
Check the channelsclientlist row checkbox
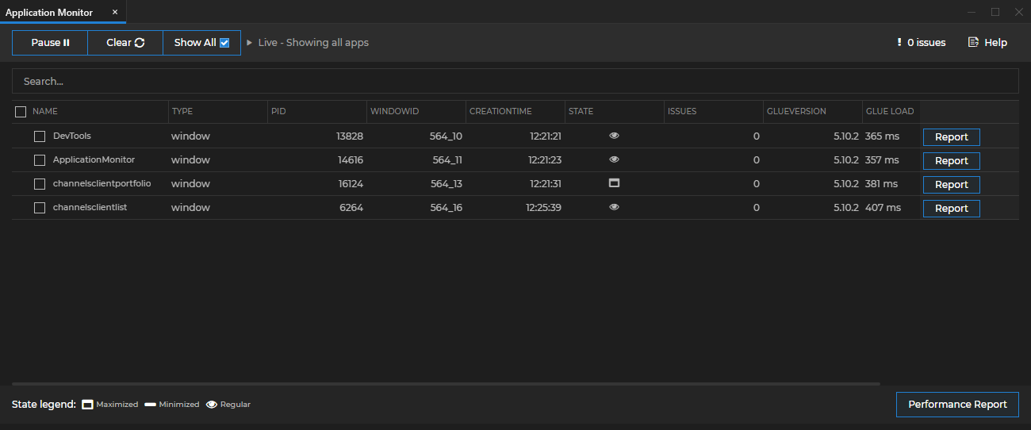40,208
